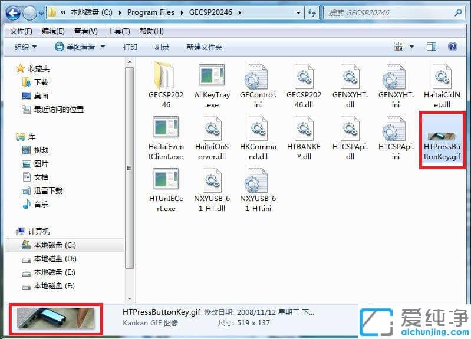471x339 pixels.
Task: Open the 查看(V) menu
Action: (x=86, y=31)
